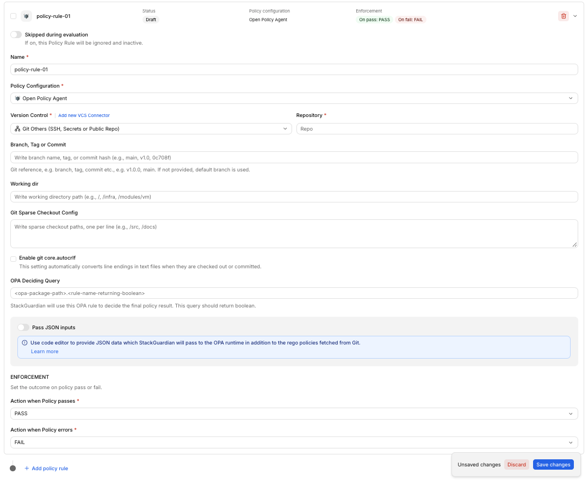
Task: Click the ENFORCEMENT section heading
Action: pos(29,377)
